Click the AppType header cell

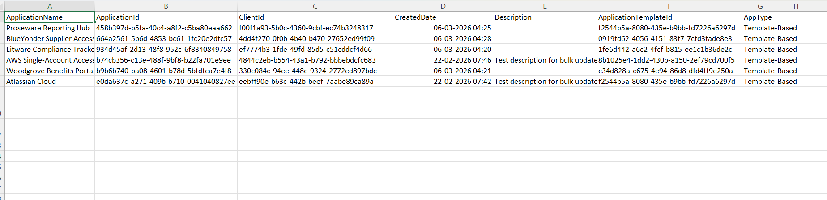(760, 17)
